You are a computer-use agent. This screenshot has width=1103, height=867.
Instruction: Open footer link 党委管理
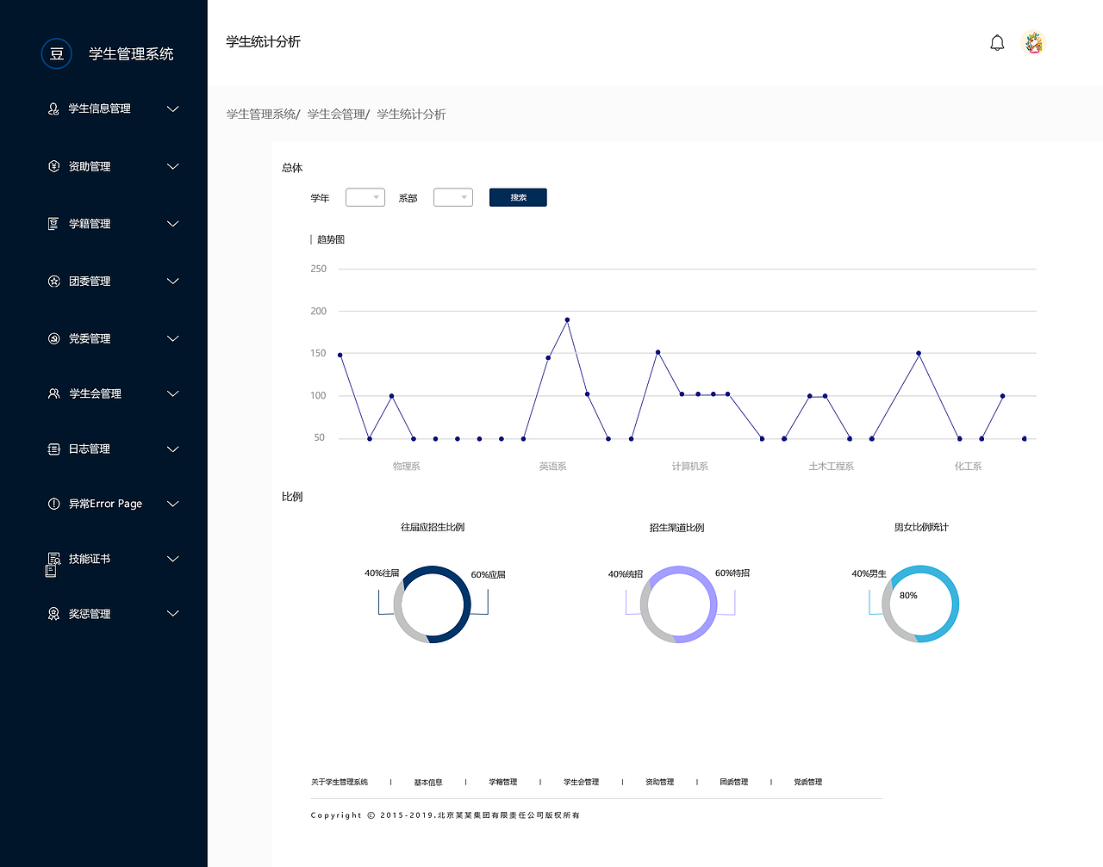pos(808,782)
